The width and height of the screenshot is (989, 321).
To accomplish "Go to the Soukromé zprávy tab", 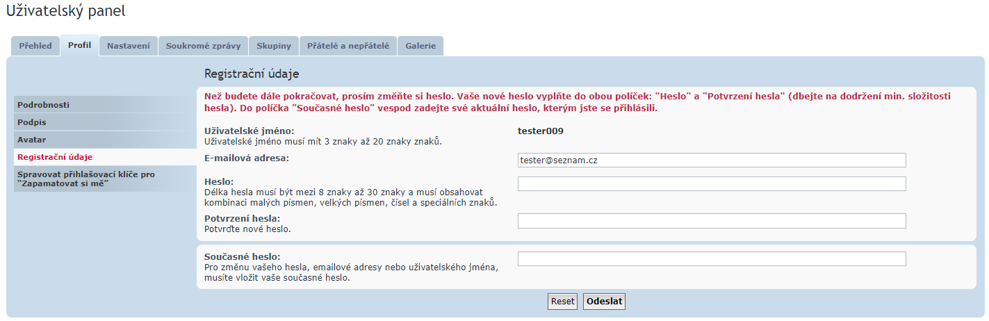I will 203,46.
